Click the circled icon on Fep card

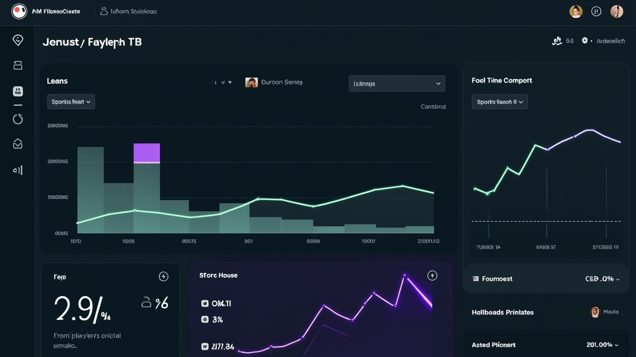pyautogui.click(x=163, y=277)
